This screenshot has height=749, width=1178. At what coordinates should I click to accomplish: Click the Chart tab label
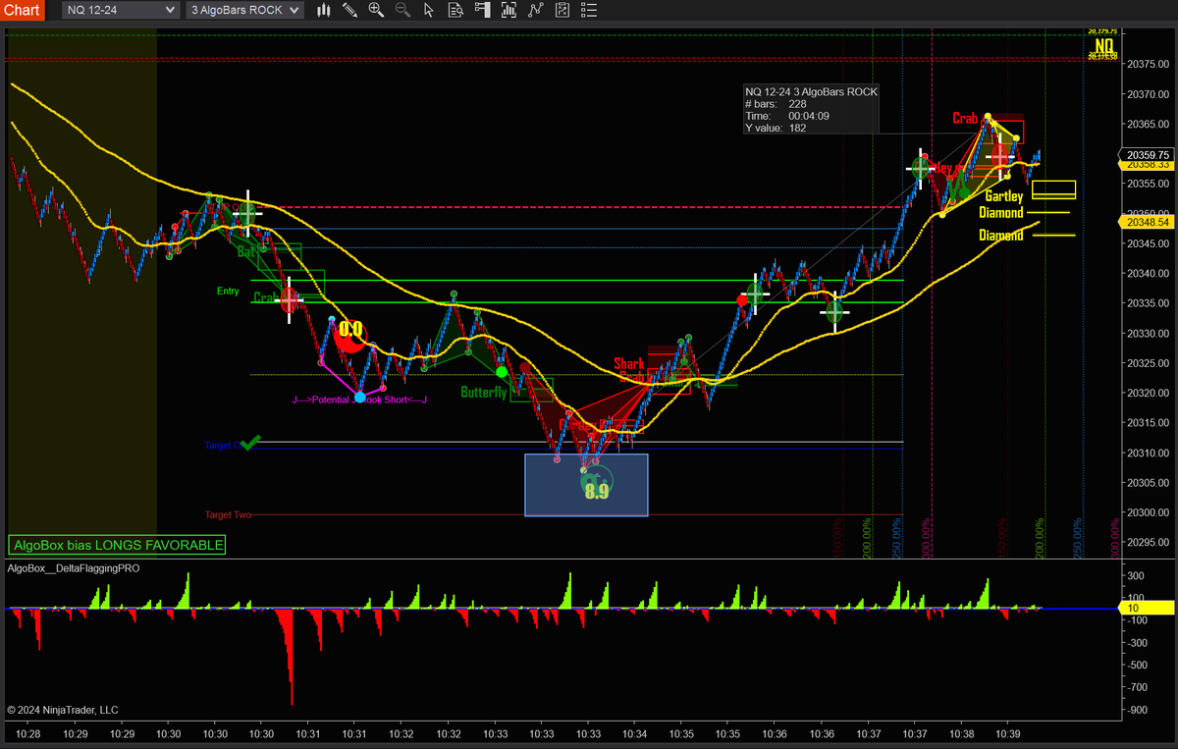pyautogui.click(x=22, y=10)
